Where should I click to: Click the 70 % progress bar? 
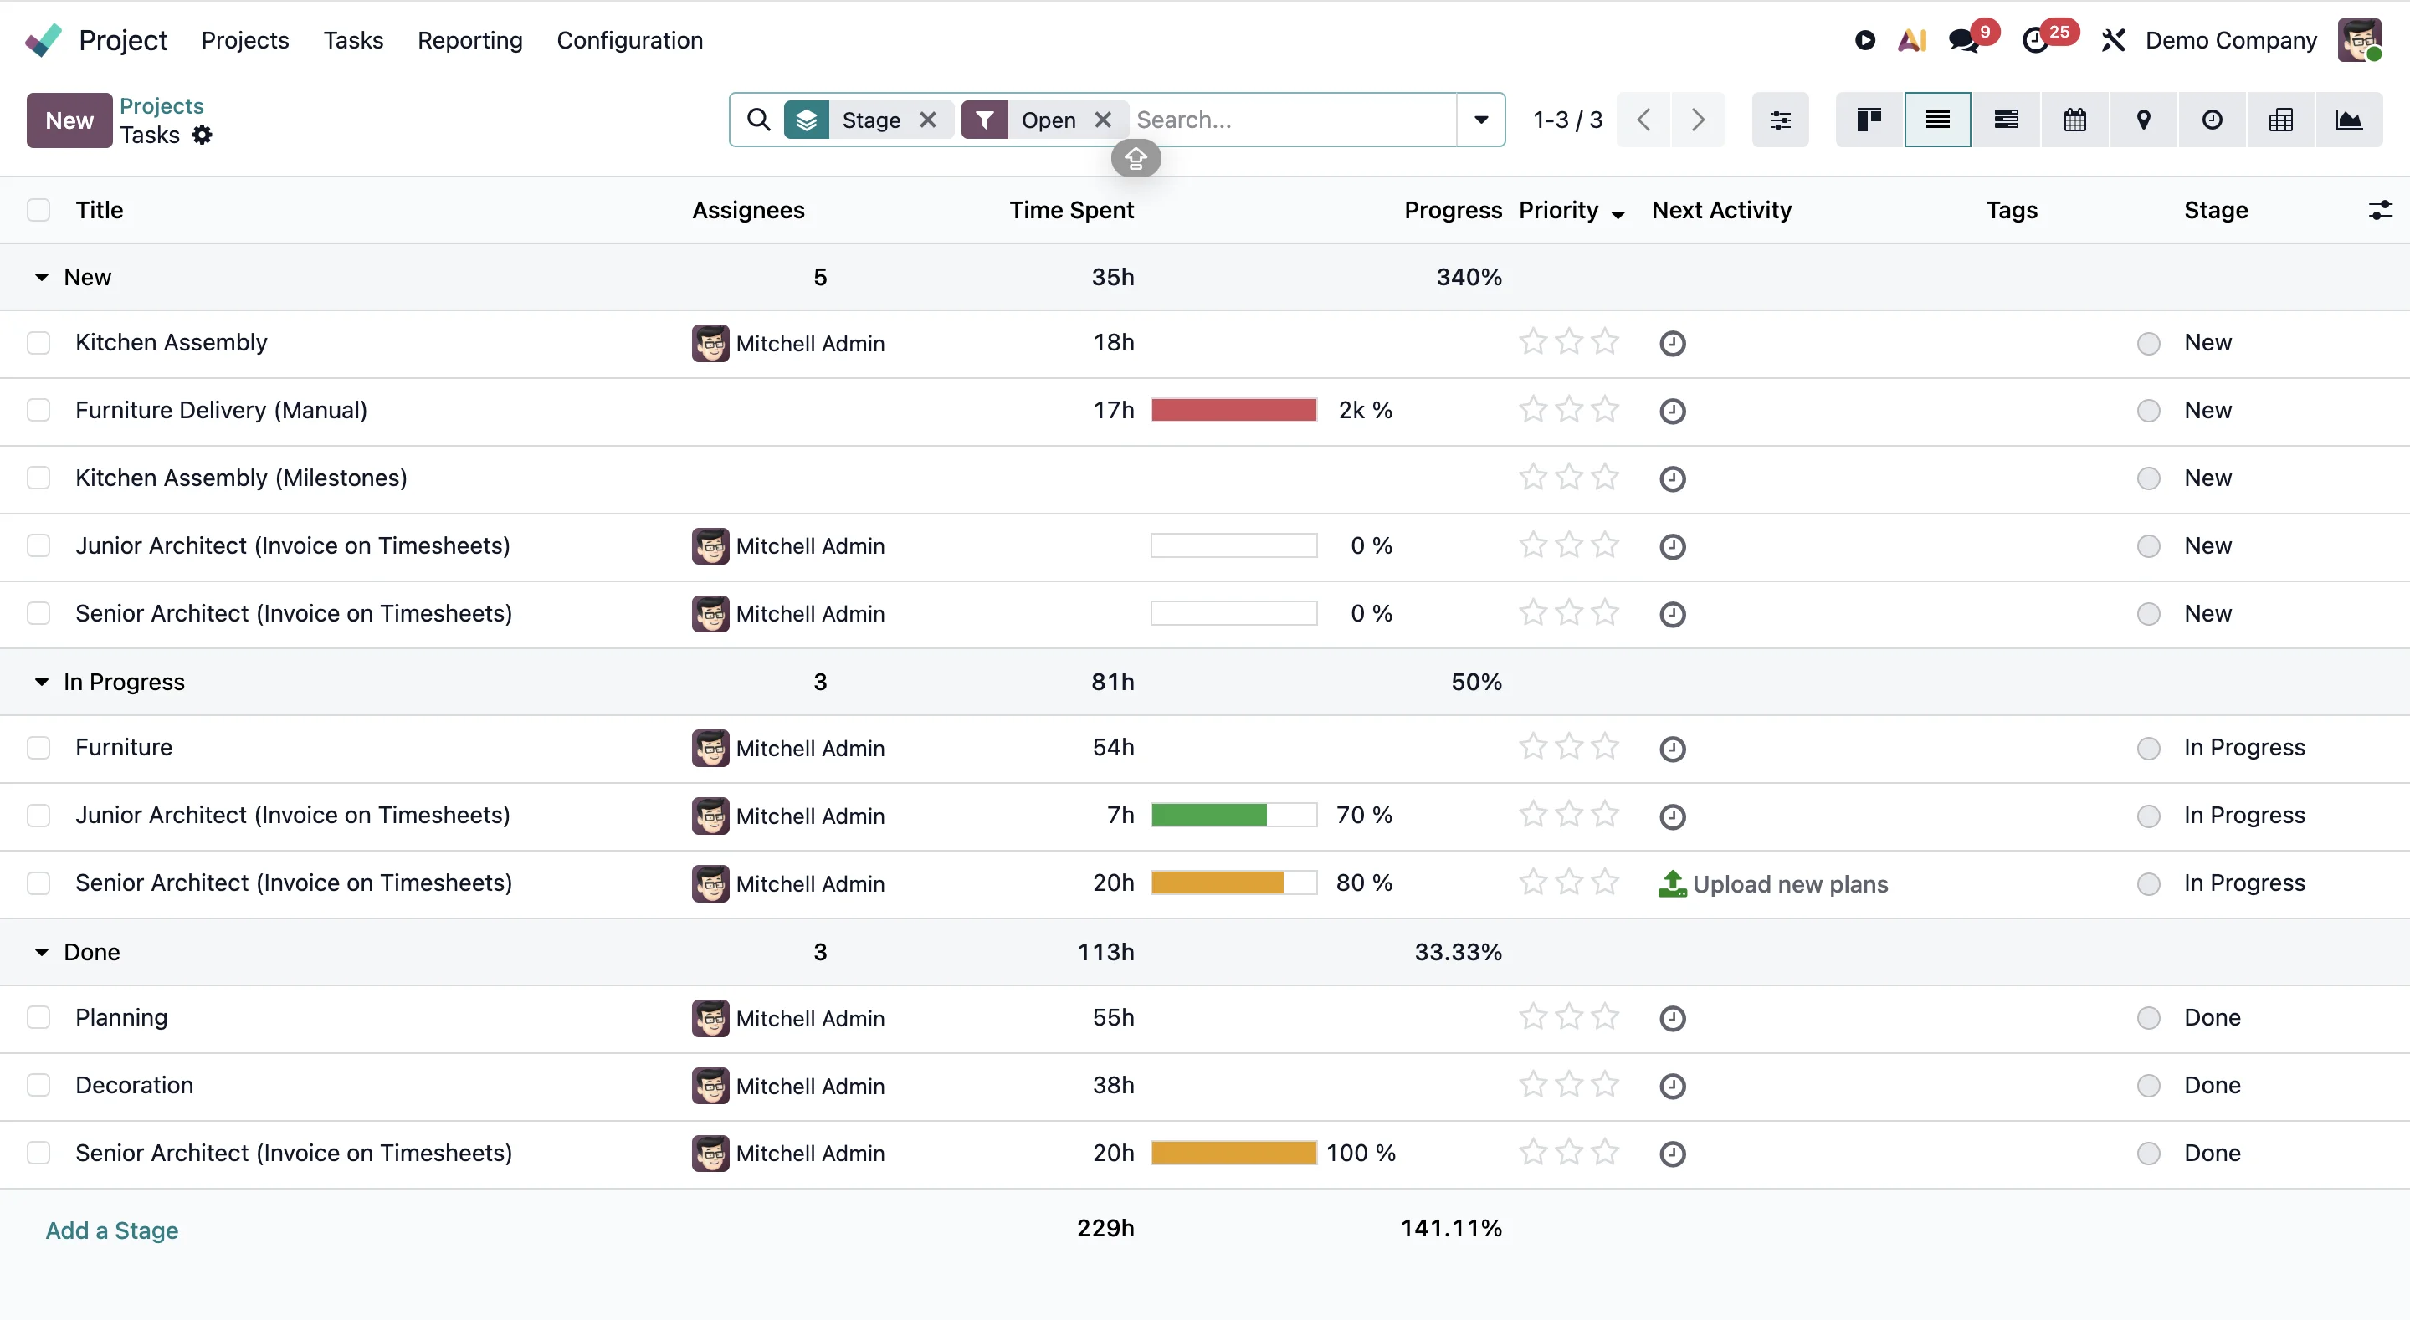1234,816
